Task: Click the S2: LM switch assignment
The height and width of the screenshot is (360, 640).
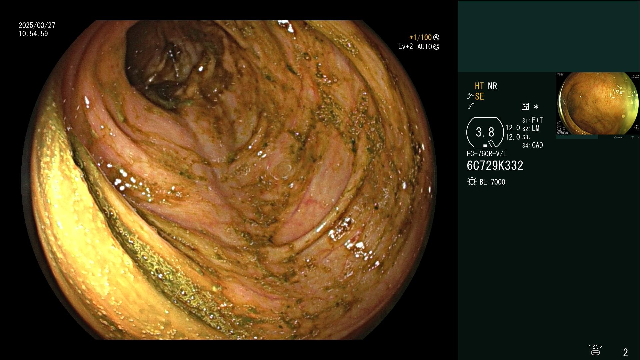Action: click(x=531, y=129)
